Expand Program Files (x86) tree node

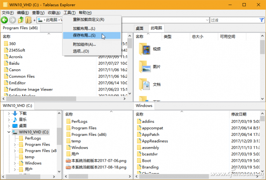15,151
